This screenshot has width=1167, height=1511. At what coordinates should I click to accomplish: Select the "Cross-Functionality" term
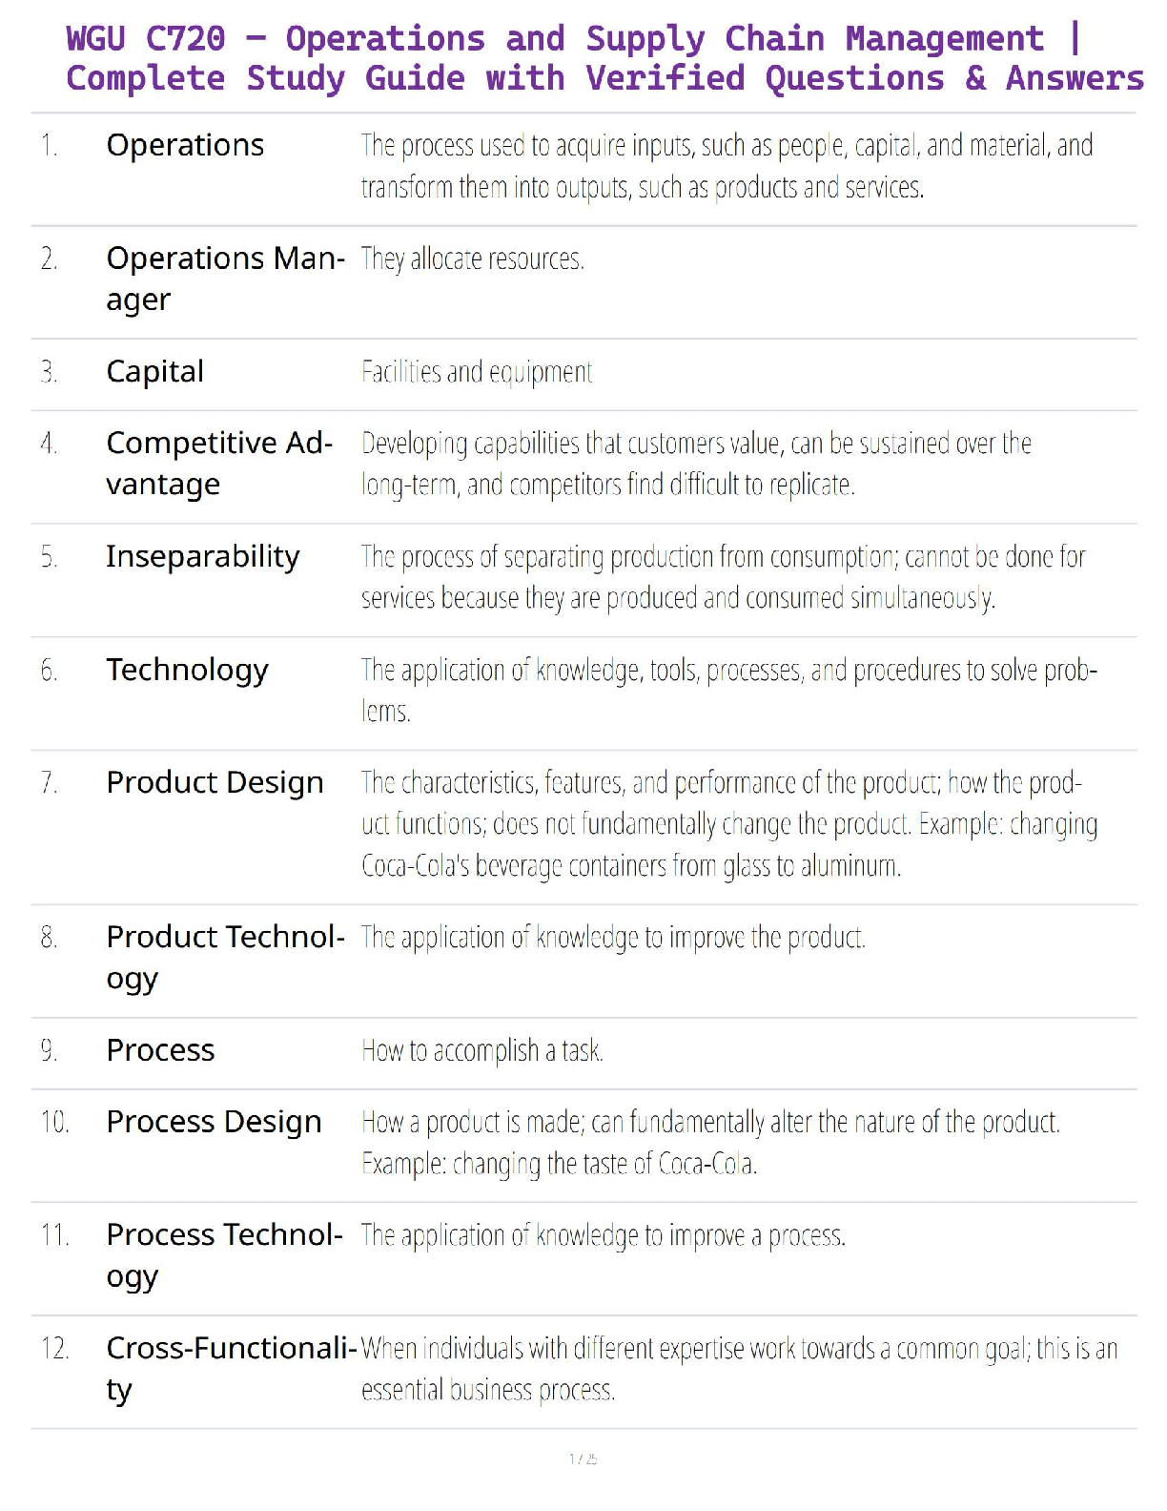click(231, 1368)
